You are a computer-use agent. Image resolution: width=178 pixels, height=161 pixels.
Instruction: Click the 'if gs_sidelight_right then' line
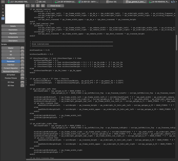click(44, 123)
